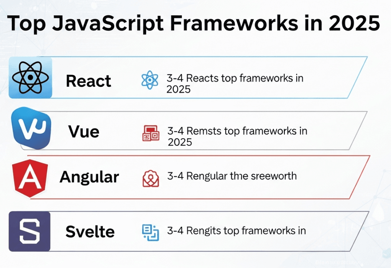This screenshot has width=391, height=268.
Task: Open the React framework label
Action: point(89,81)
